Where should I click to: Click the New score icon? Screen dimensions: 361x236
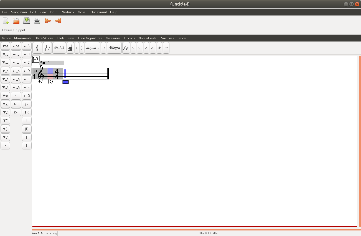(6, 21)
